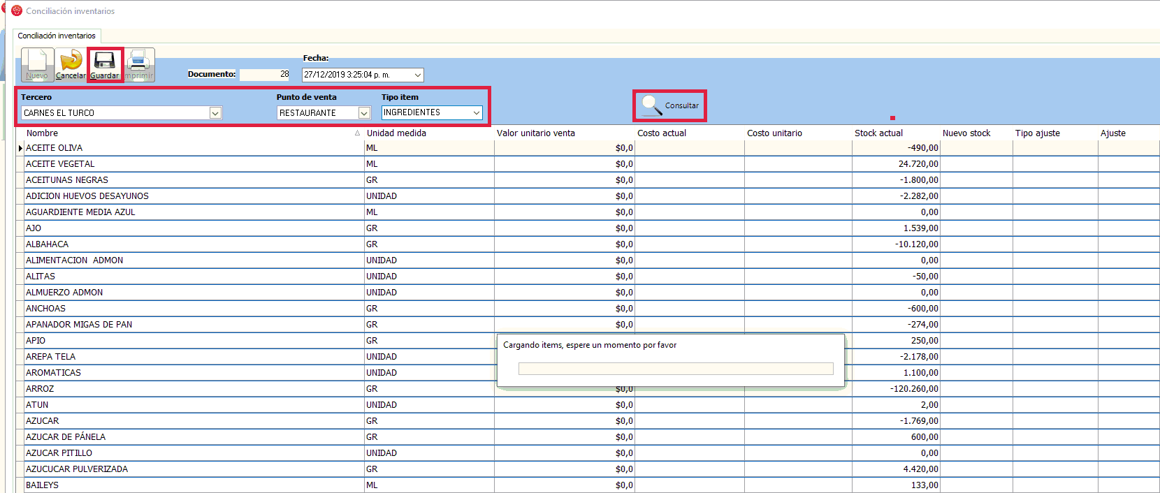Image resolution: width=1160 pixels, height=493 pixels.
Task: Click the app logo in title bar
Action: pos(17,10)
